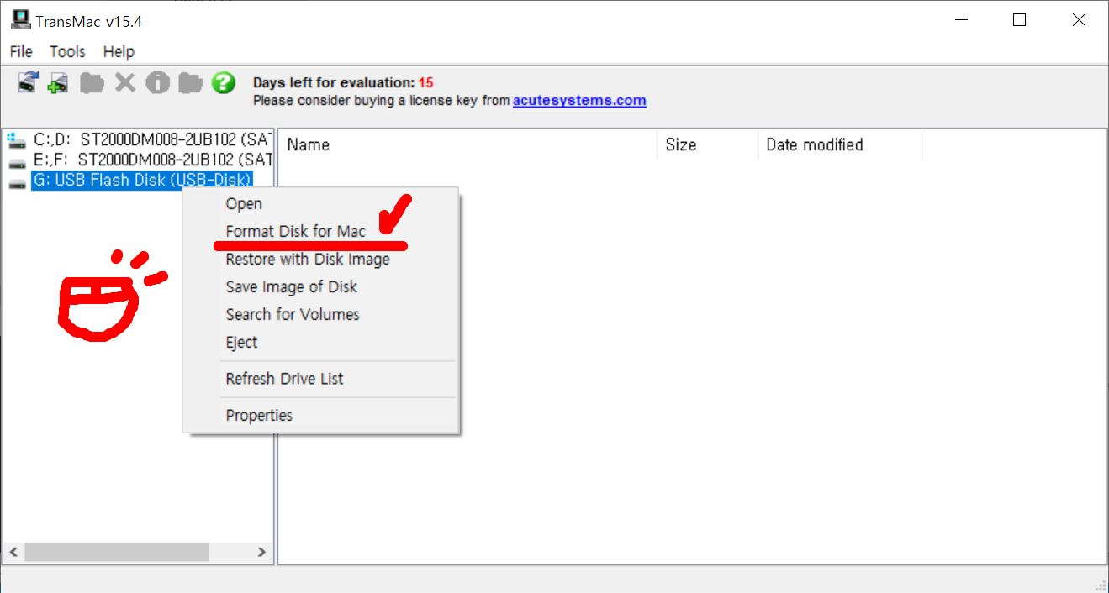Click the greyed-out info icon

[x=157, y=82]
